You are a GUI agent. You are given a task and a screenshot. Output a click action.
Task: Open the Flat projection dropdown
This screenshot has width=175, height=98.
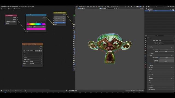[33, 55]
